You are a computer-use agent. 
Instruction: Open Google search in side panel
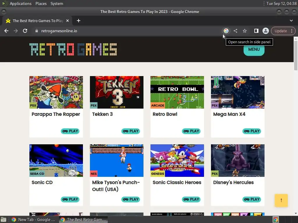(226, 31)
